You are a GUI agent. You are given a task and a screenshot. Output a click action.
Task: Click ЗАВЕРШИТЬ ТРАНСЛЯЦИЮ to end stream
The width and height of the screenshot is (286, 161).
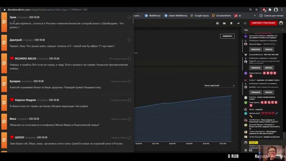(x=263, y=23)
